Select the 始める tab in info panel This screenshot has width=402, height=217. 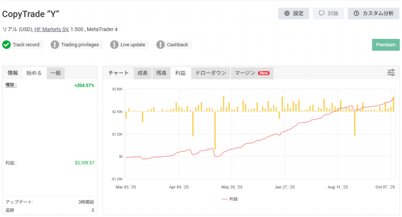34,73
